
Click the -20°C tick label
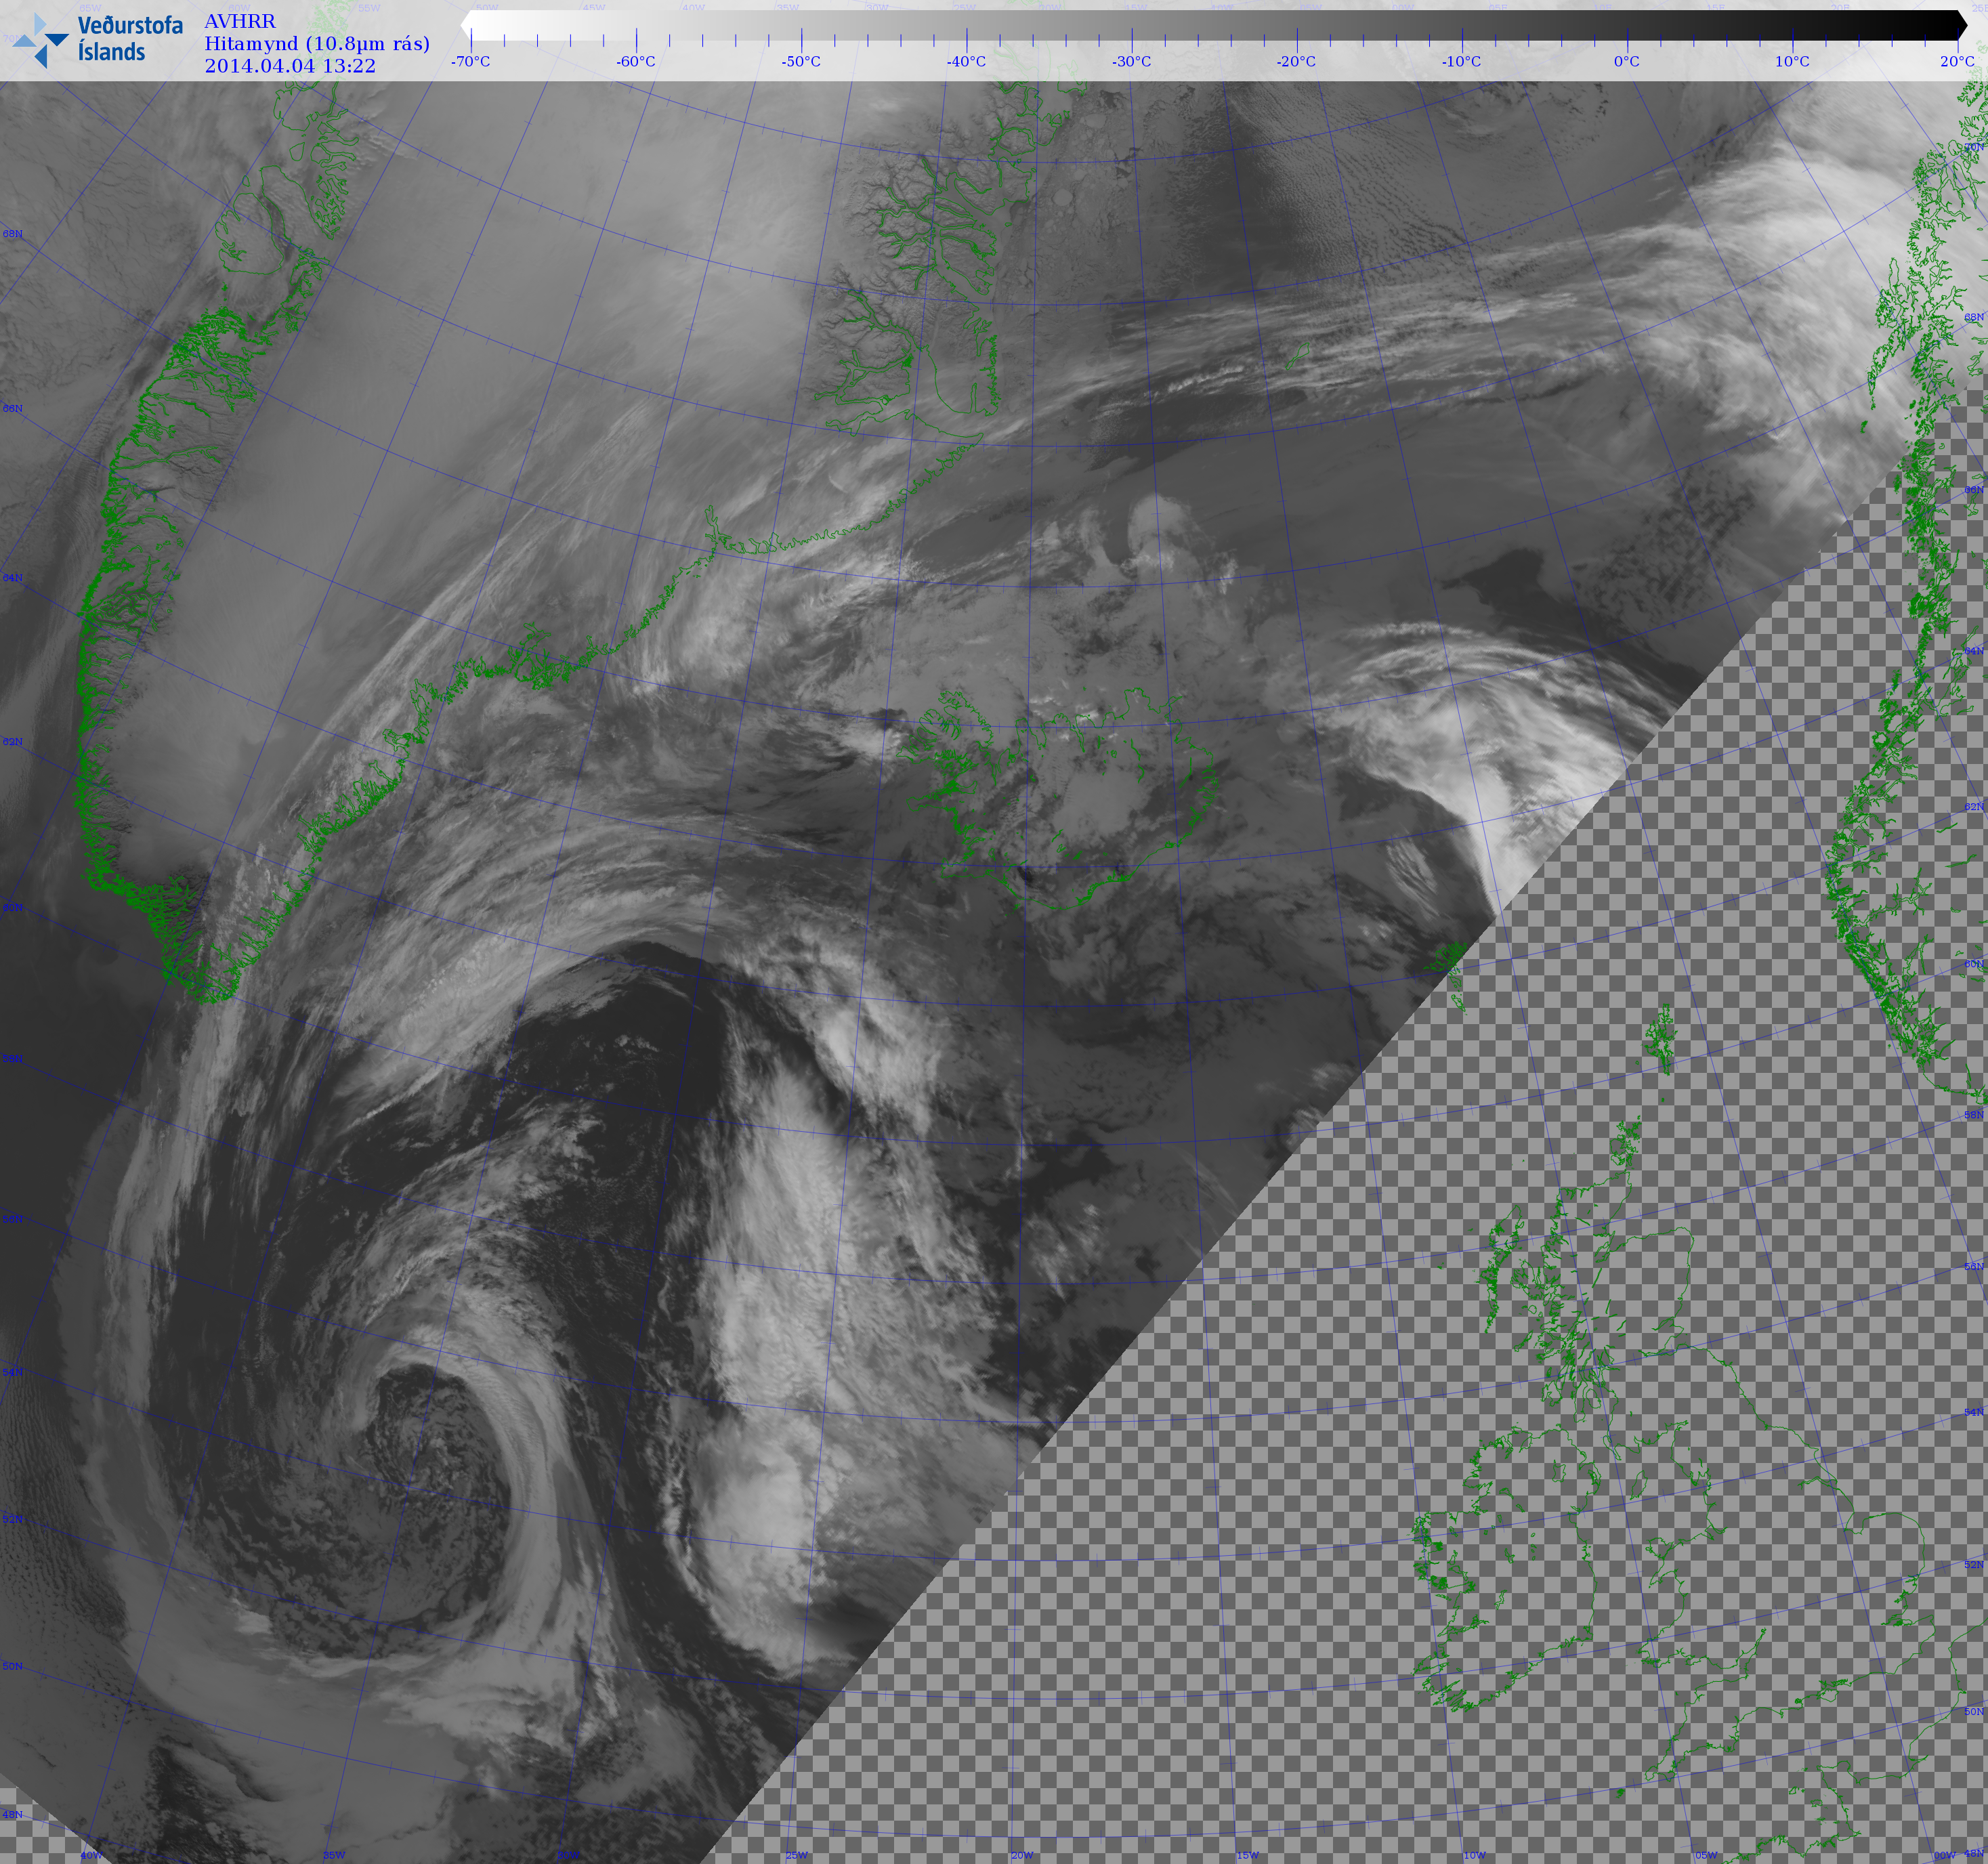click(x=1296, y=62)
